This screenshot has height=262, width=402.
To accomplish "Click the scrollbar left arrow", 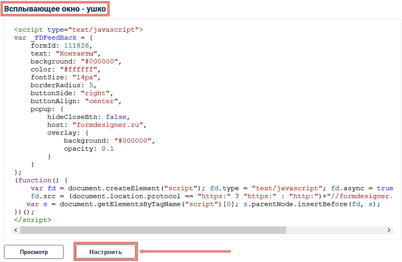I will [16, 230].
